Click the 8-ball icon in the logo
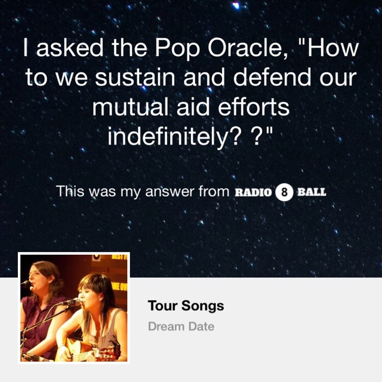The image size is (382, 382). tap(285, 192)
